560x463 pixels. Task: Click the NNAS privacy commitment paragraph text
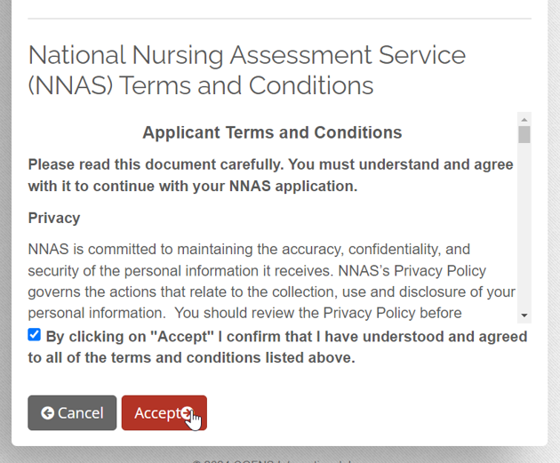(271, 281)
